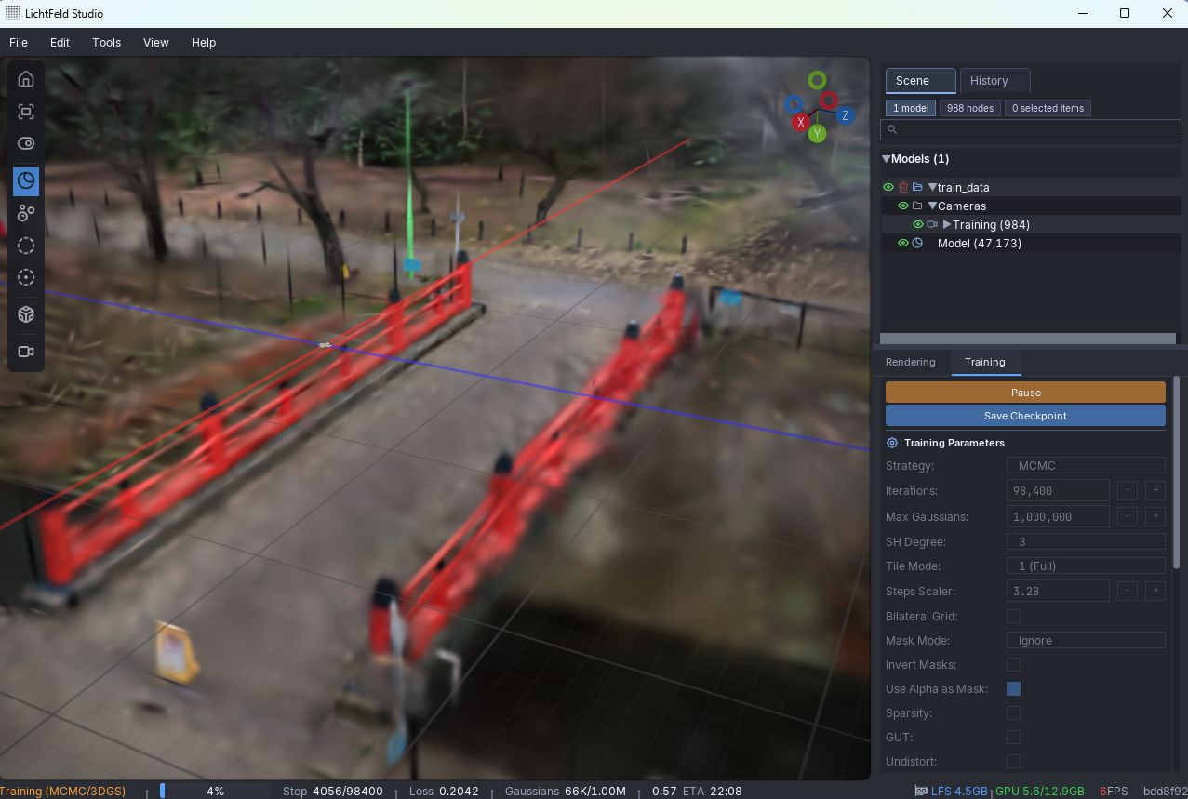Image resolution: width=1188 pixels, height=799 pixels.
Task: Decrease Max Gaussians with the minus button
Action: pyautogui.click(x=1127, y=516)
